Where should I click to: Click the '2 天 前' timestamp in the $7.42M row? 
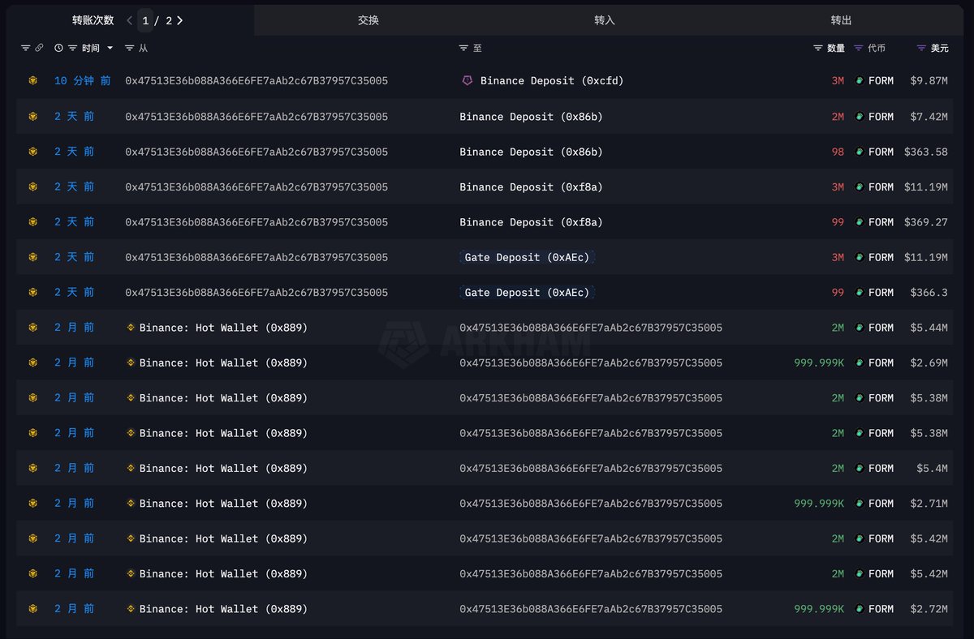tap(75, 117)
